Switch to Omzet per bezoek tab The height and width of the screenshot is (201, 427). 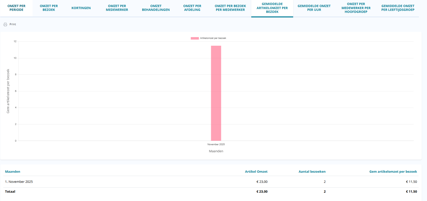pyautogui.click(x=49, y=8)
